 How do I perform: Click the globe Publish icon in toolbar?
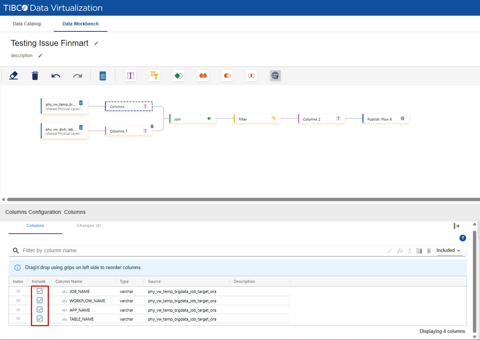[x=275, y=76]
